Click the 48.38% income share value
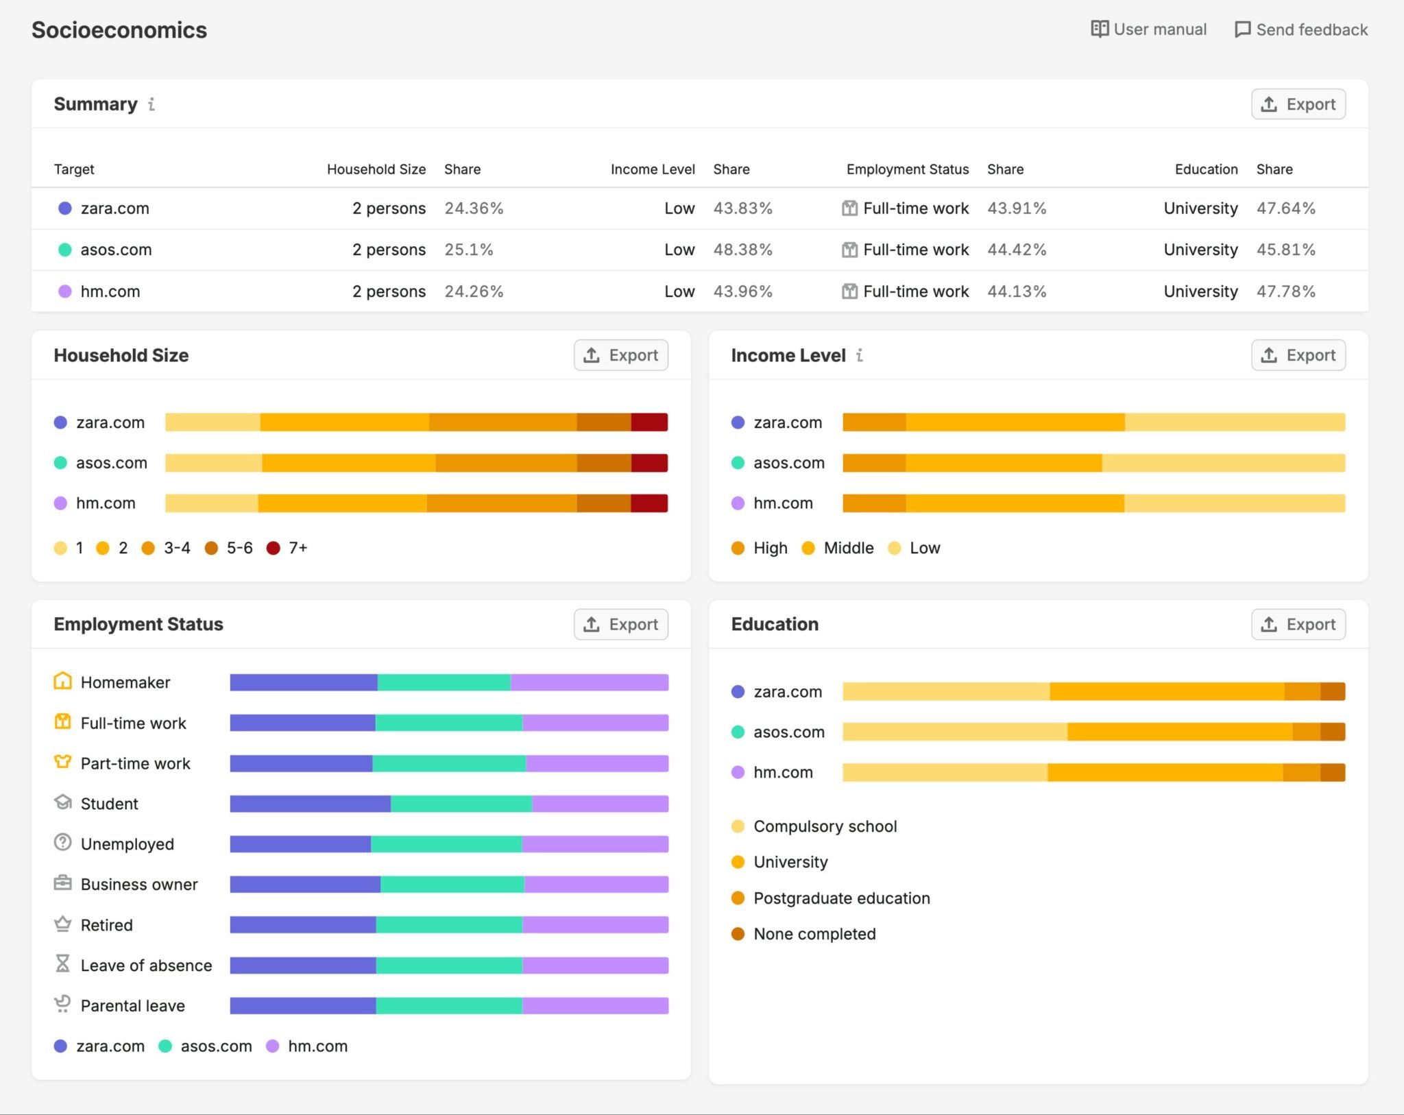 point(743,250)
